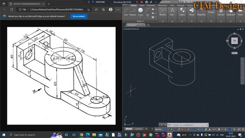Open workspace switching gear icon
This screenshot has height=138, width=245.
click(219, 129)
